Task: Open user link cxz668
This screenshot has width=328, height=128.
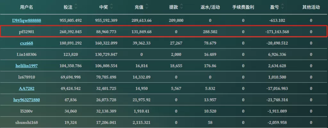Action: pyautogui.click(x=27, y=43)
